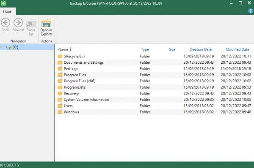Sort by the Size column header

tap(172, 49)
